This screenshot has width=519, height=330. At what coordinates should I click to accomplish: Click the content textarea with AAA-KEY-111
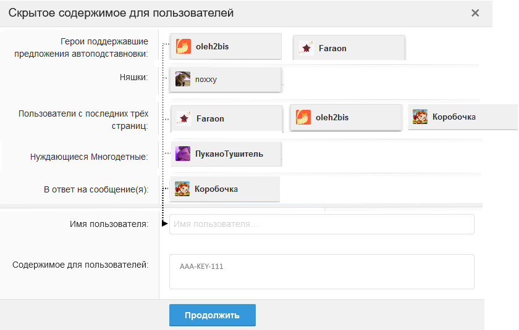[322, 271]
